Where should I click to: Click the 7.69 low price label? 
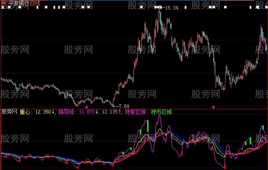[124, 106]
